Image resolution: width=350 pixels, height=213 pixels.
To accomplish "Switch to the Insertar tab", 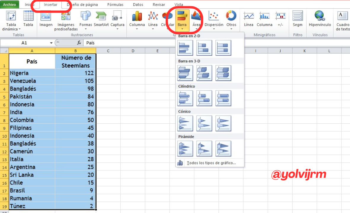I will (50, 4).
